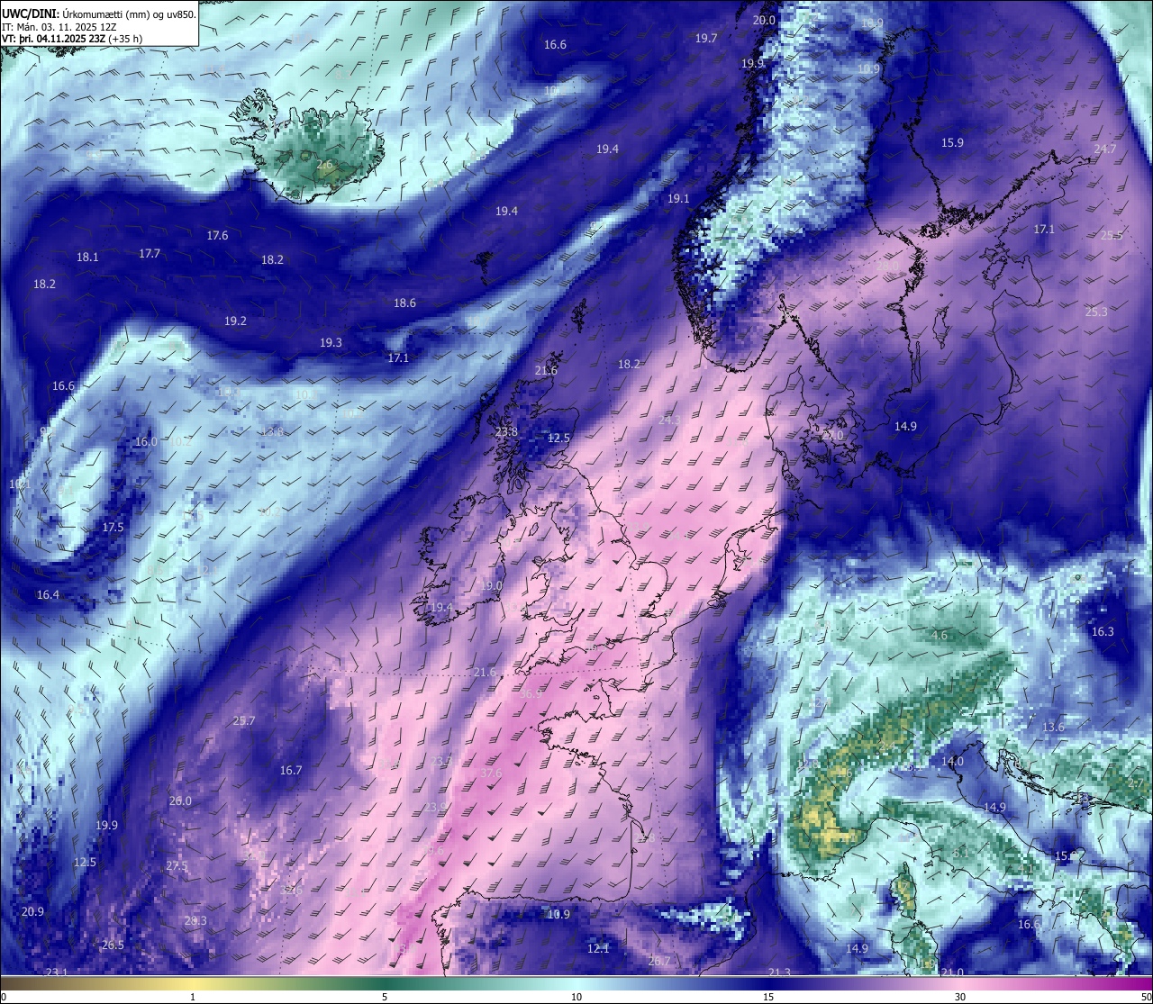The width and height of the screenshot is (1153, 1004).
Task: Click the 25.5 value on the right edge
Action: [x=1112, y=235]
